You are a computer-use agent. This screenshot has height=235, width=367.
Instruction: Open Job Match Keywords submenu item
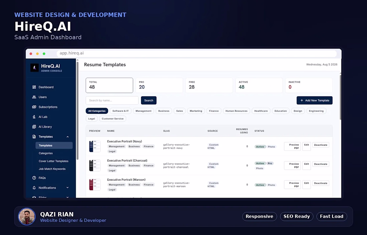coord(52,169)
